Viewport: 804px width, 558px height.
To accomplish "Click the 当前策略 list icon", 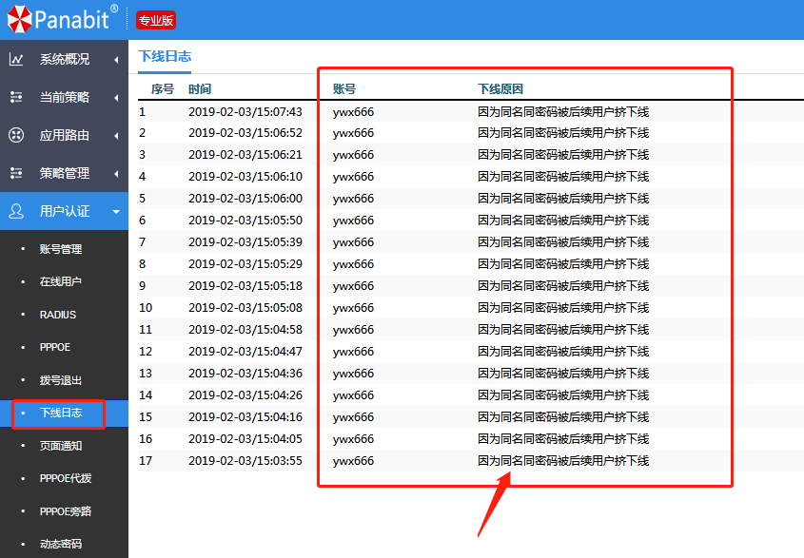I will (x=16, y=97).
